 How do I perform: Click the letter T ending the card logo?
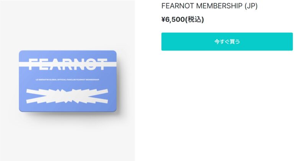pos(102,64)
